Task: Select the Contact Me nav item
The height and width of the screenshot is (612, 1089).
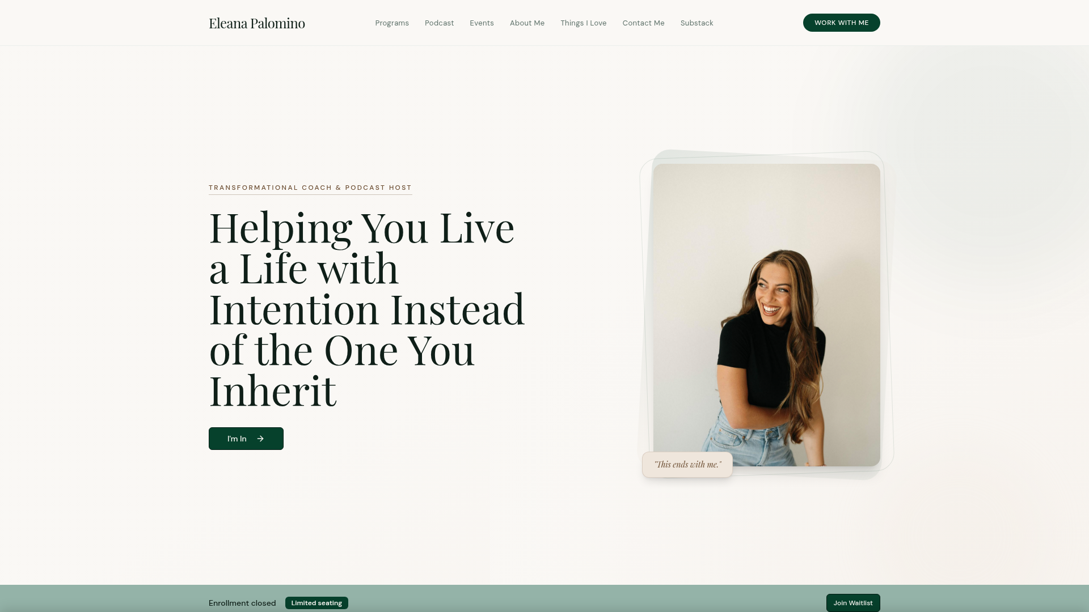Action: coord(643,23)
